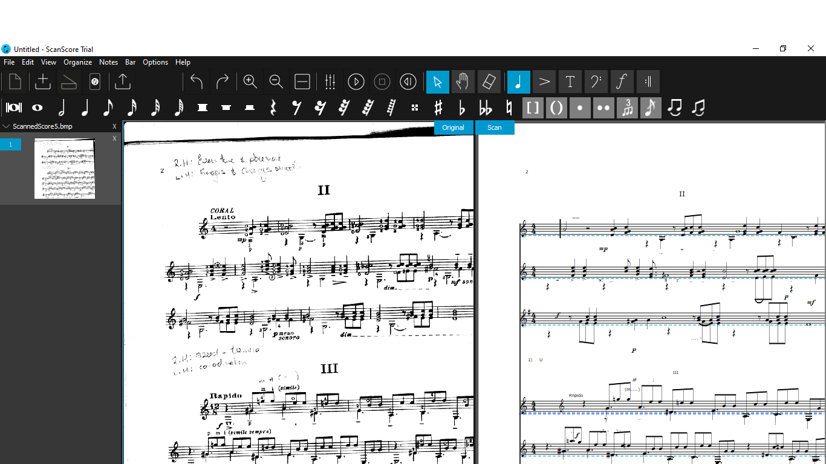This screenshot has width=826, height=464.
Task: Click the fit-to-width icon beside zoom out
Action: tap(302, 82)
